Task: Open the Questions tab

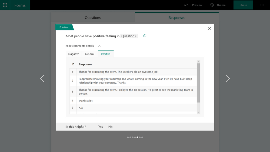Action: (93, 18)
